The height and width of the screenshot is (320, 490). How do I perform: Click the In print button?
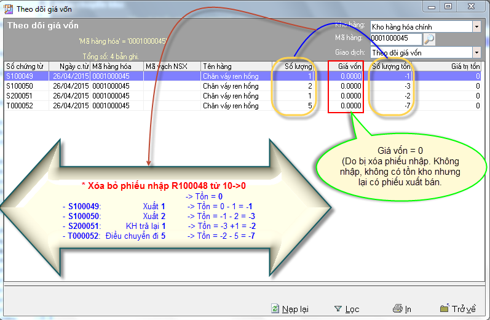click(402, 309)
